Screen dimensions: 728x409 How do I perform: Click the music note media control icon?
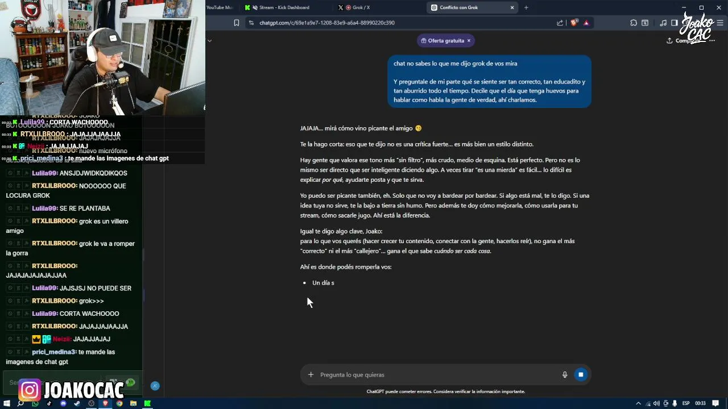point(663,23)
